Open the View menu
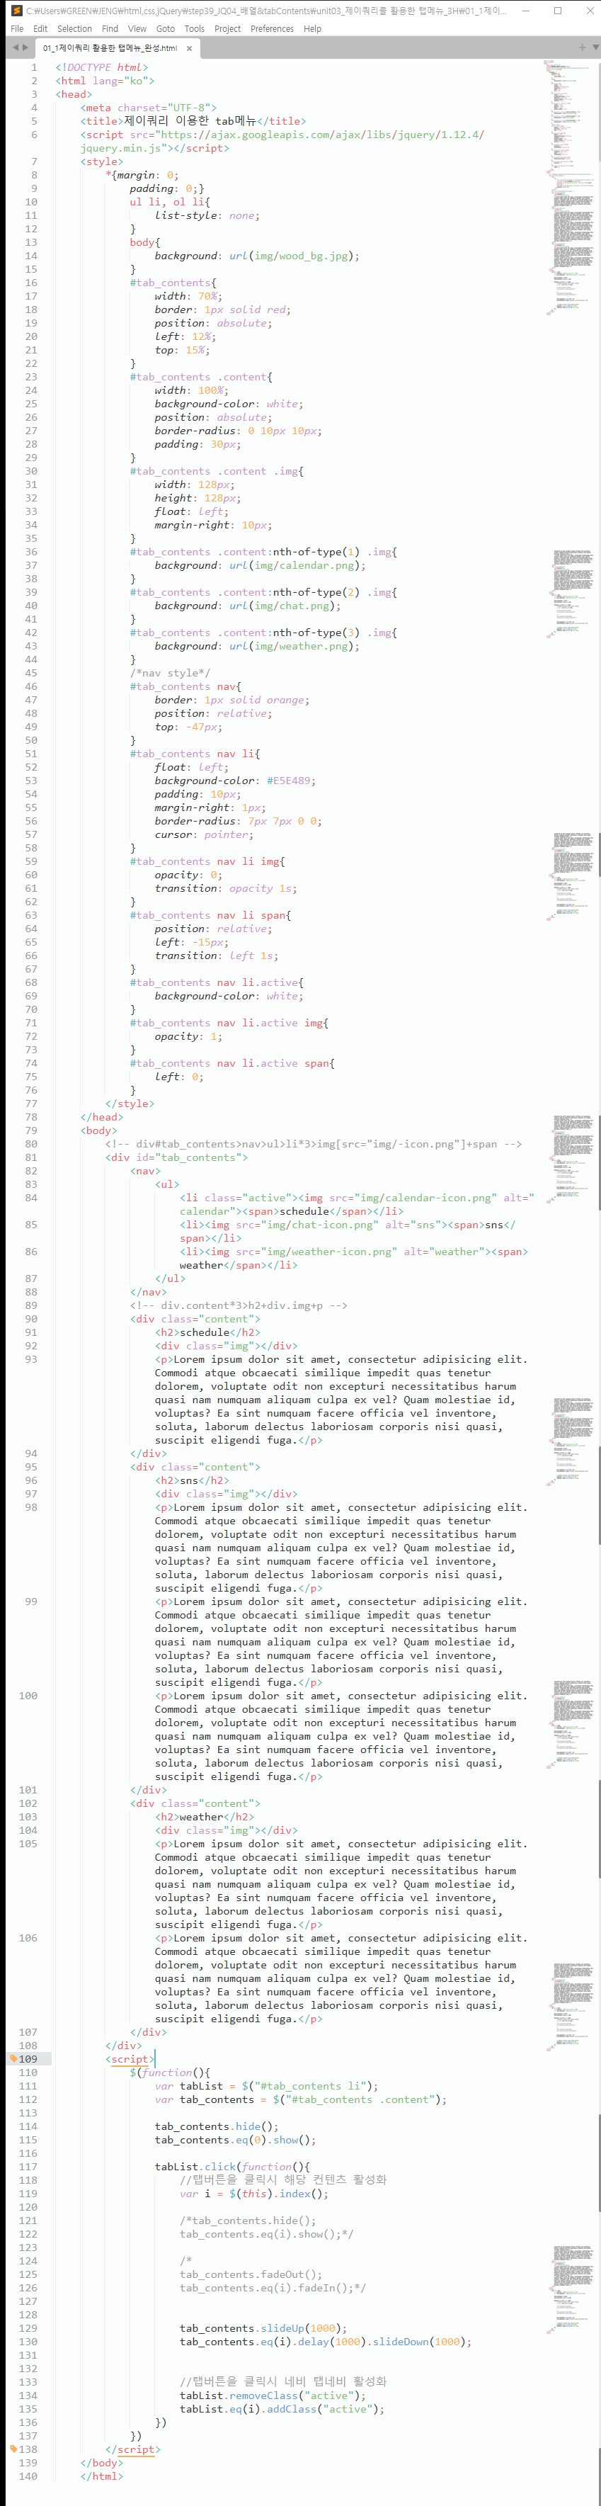Image resolution: width=601 pixels, height=2506 pixels. tap(137, 29)
